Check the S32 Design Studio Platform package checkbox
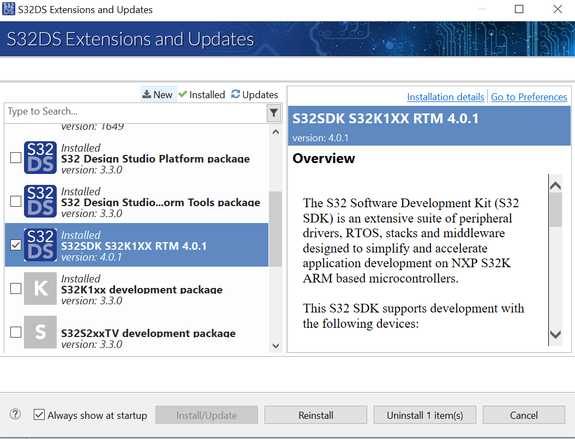 click(16, 158)
